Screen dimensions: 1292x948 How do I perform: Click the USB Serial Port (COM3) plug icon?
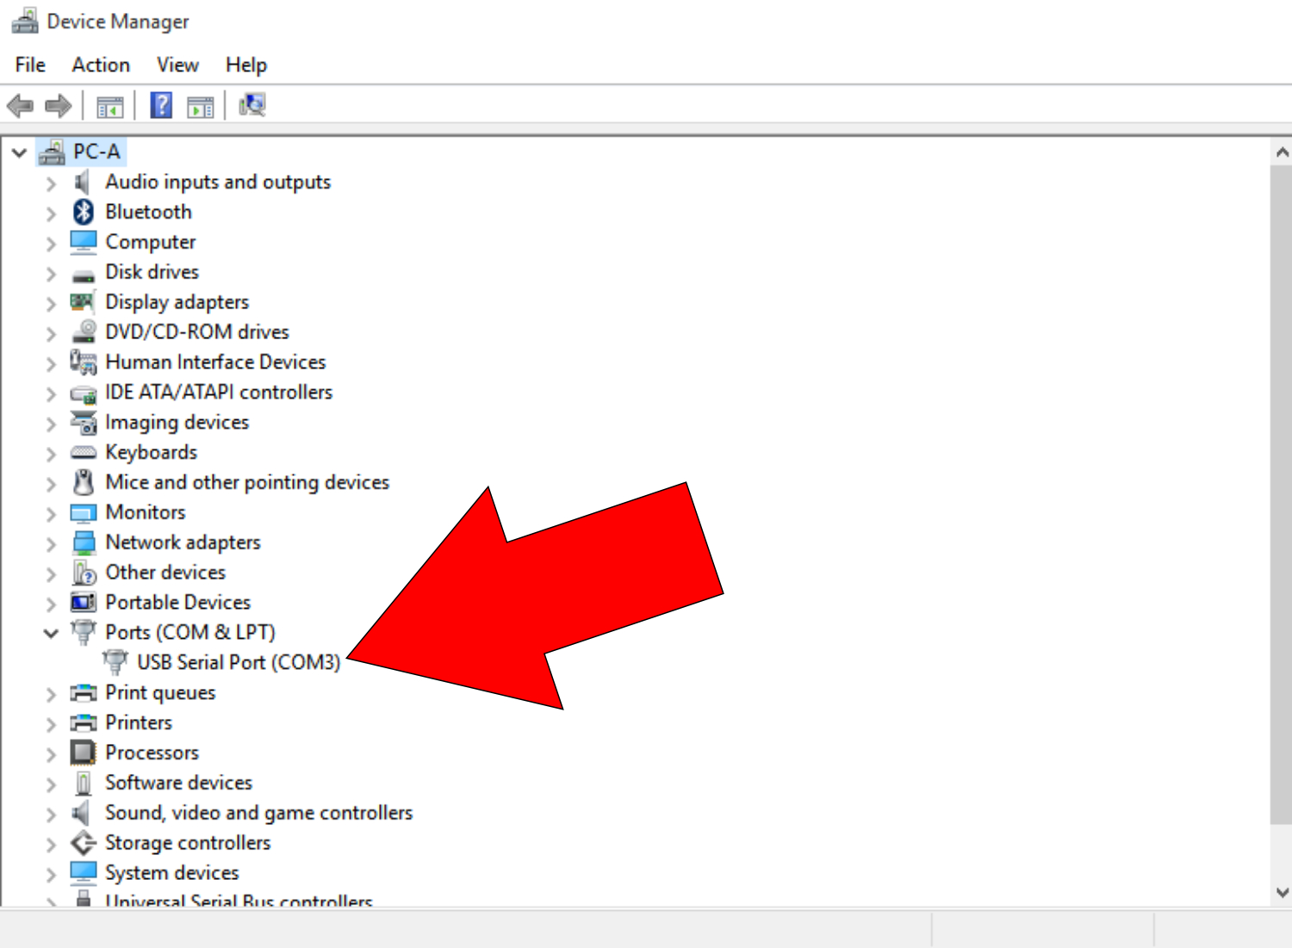coord(115,663)
